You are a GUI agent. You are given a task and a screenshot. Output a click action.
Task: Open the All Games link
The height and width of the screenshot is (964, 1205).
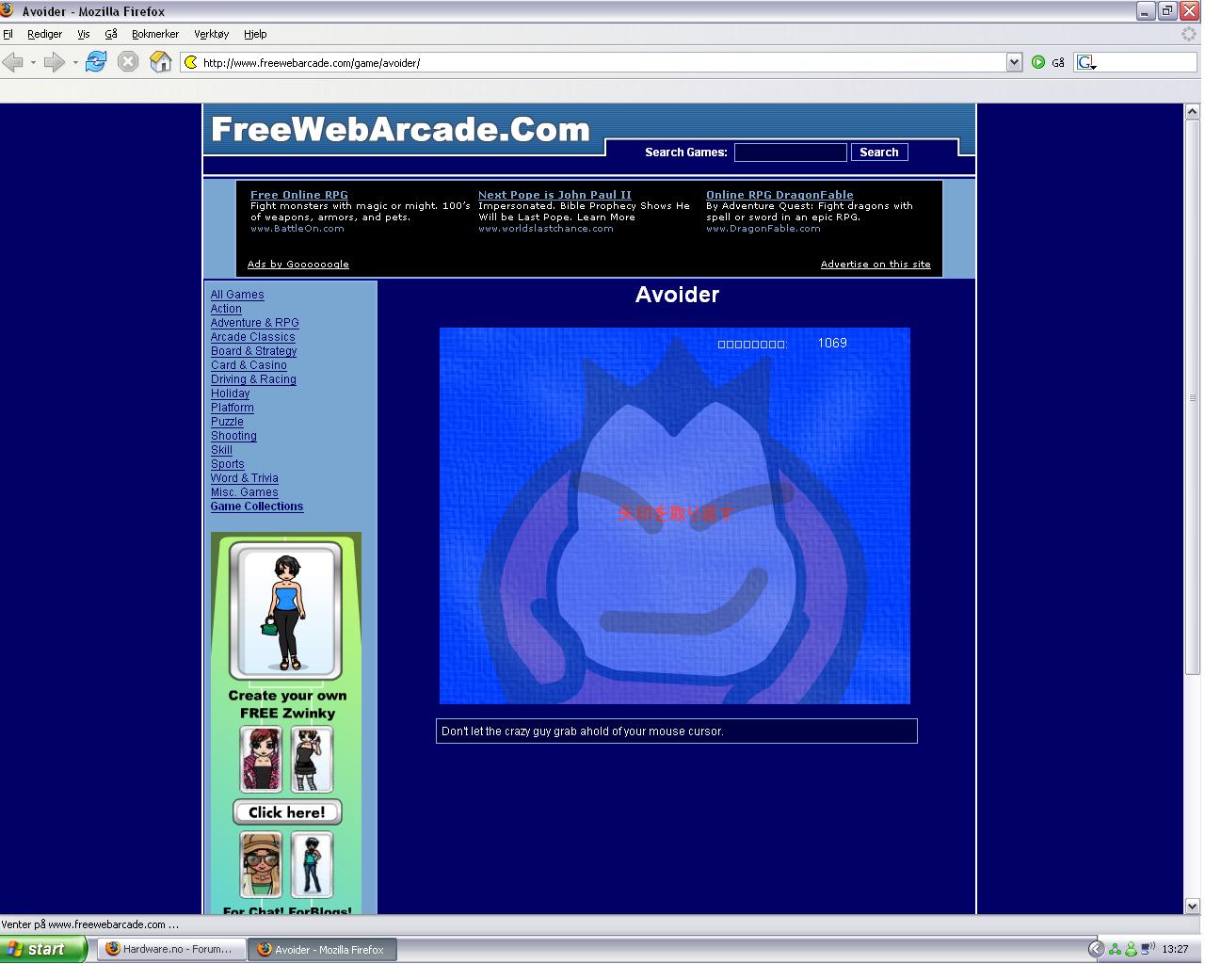[x=237, y=295]
